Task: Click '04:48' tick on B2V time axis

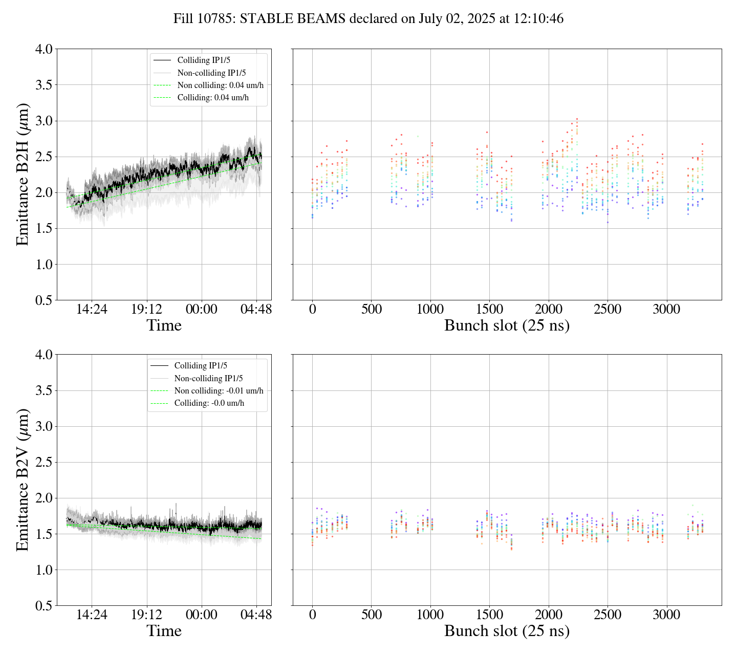Action: [256, 615]
